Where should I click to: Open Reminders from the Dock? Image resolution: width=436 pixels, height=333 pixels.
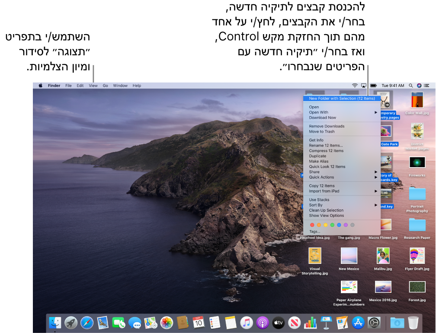point(215,323)
